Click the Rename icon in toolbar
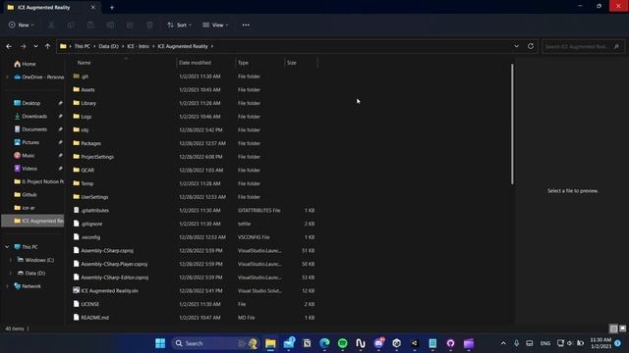The height and width of the screenshot is (353, 629). tap(110, 25)
